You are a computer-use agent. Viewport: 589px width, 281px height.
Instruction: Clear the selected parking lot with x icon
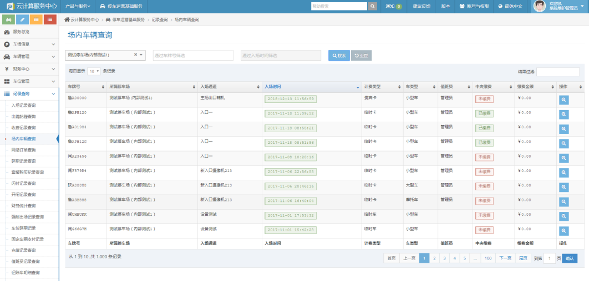(135, 55)
